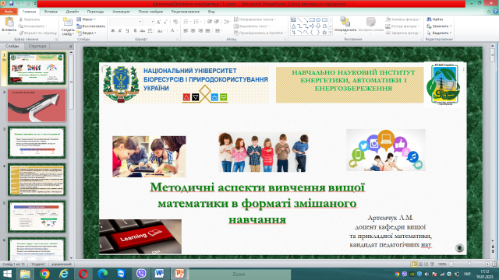Open Google Chrome from the taskbar
Viewport: 499px width, 280px height.
coord(44,274)
